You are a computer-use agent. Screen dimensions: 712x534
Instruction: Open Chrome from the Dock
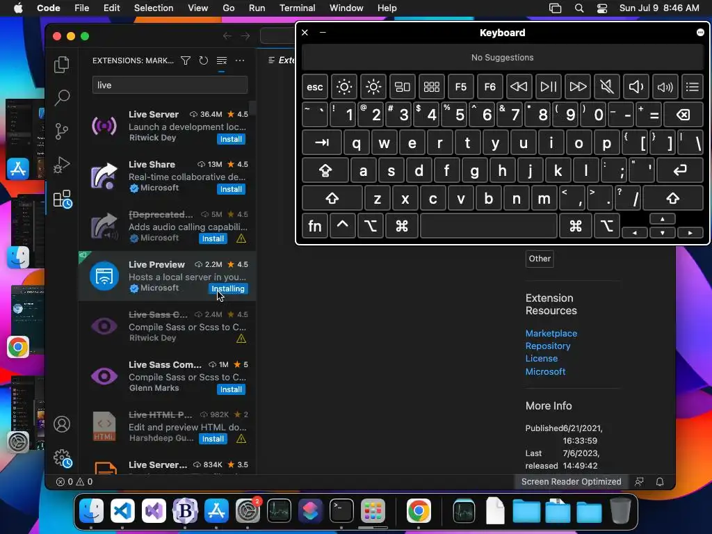point(418,510)
